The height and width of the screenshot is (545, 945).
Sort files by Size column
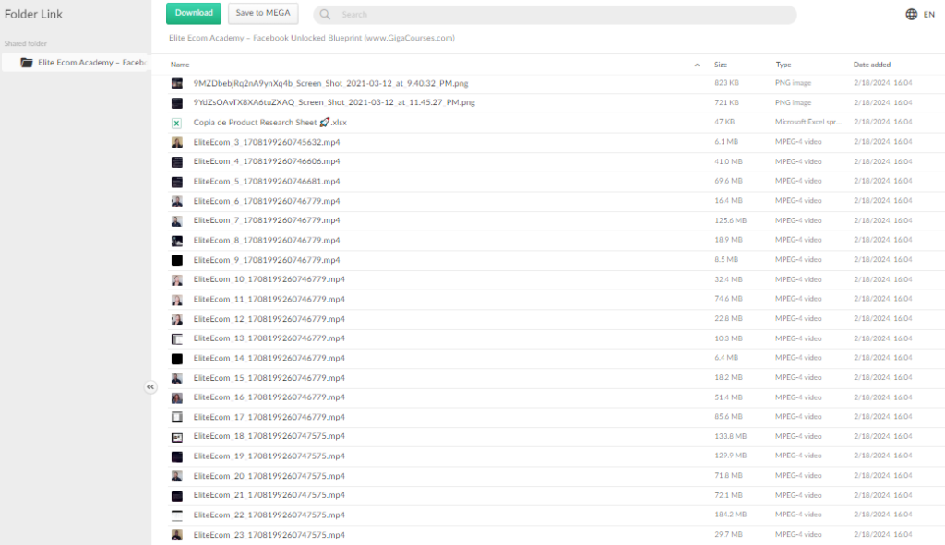click(721, 65)
